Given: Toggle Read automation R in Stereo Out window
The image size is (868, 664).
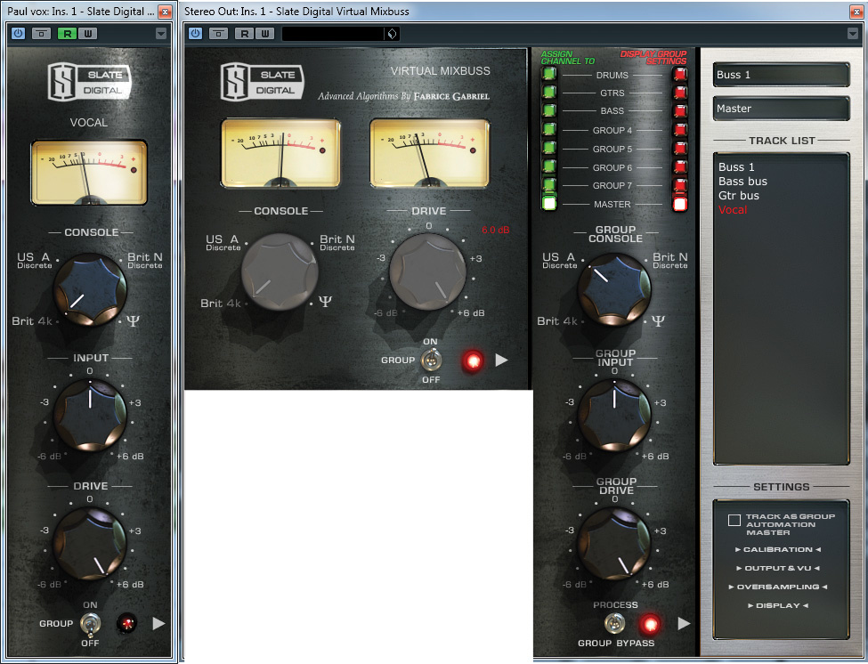Looking at the screenshot, I should tap(244, 34).
